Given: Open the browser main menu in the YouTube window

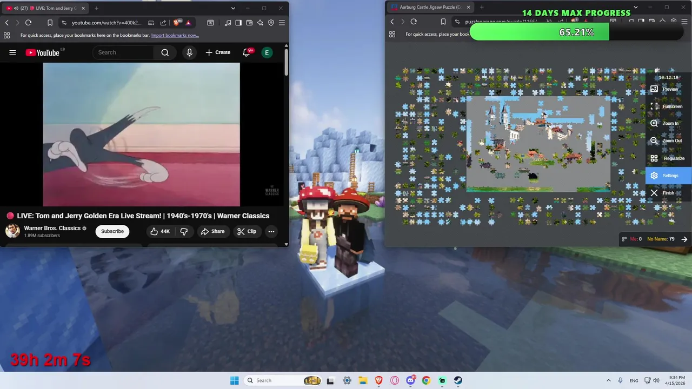Looking at the screenshot, I should coord(282,23).
